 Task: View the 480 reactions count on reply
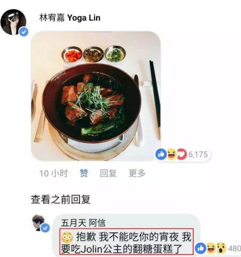pyautogui.click(x=235, y=248)
